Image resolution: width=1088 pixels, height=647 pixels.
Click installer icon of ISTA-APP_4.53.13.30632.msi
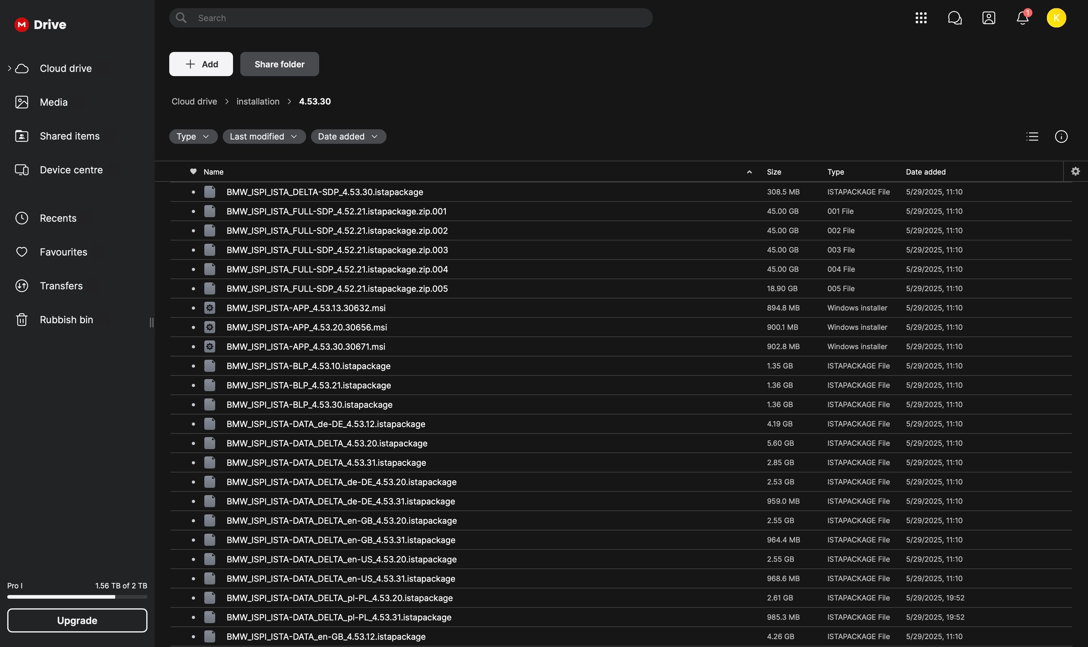tap(210, 308)
